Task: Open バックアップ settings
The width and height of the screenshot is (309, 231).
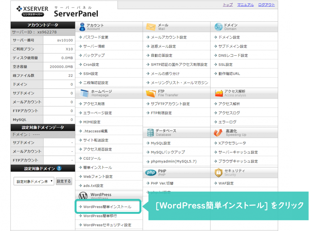Action: 94,55
